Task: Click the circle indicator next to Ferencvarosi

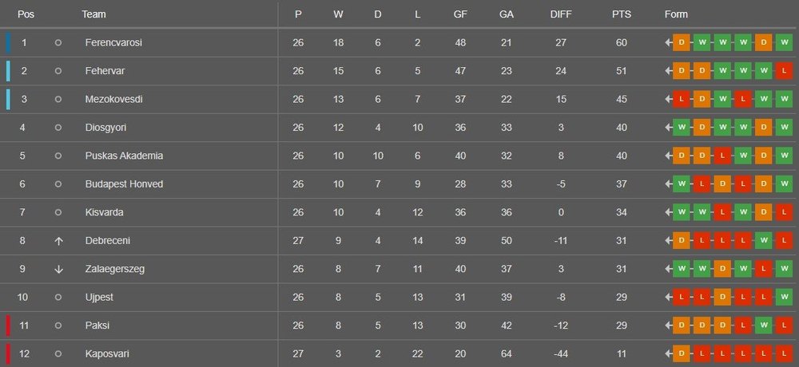Action: click(58, 43)
